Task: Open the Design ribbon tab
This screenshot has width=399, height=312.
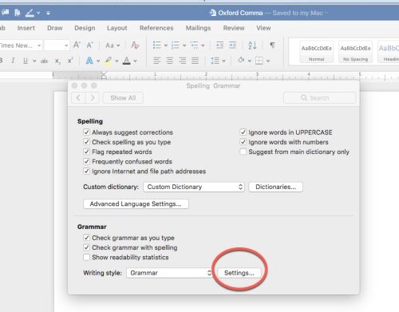Action: tap(85, 28)
